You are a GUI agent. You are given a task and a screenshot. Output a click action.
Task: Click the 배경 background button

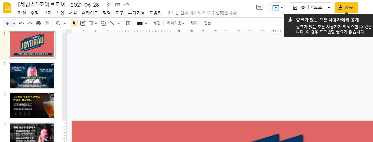click(157, 23)
